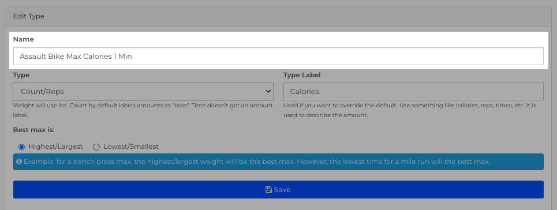Select the Lowest/Smallest radio button
The width and height of the screenshot is (557, 210).
[96, 147]
